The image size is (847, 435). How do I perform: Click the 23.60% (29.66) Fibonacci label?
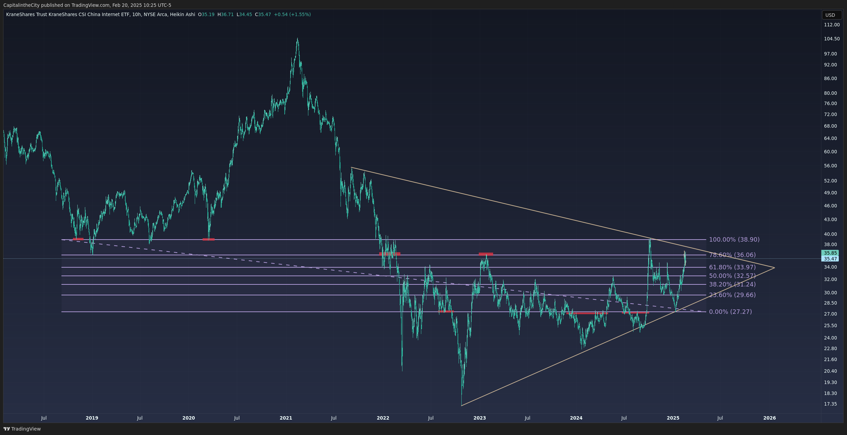(732, 295)
